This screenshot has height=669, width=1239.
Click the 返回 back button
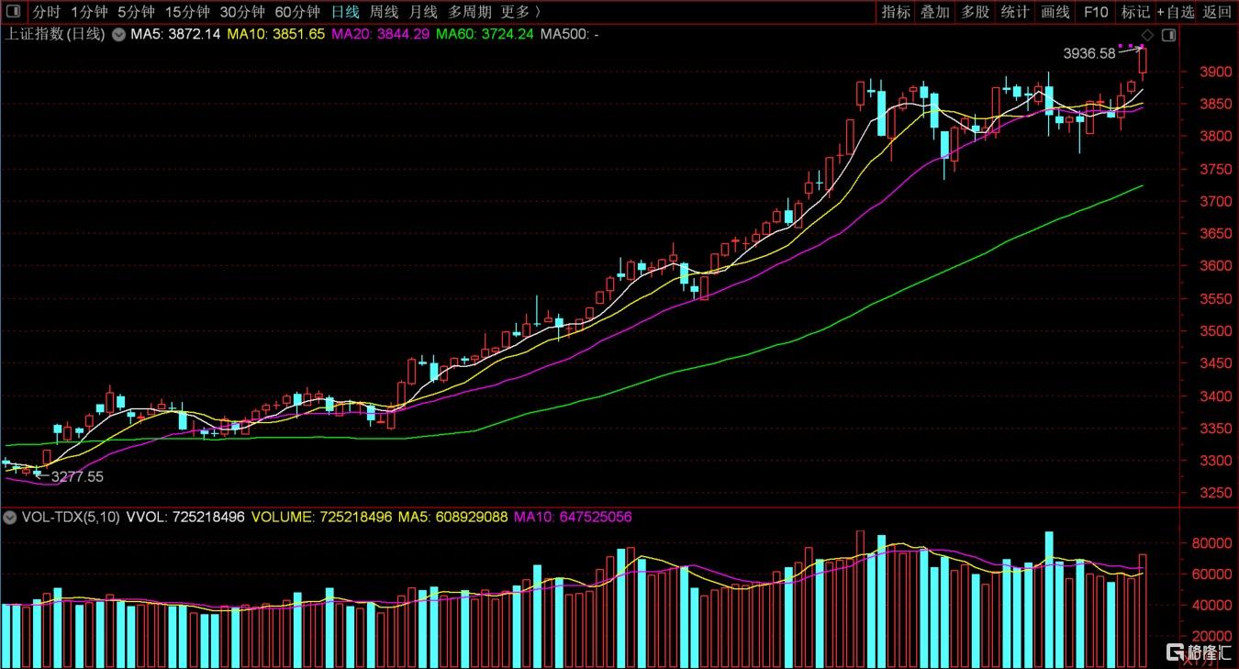click(x=1217, y=12)
